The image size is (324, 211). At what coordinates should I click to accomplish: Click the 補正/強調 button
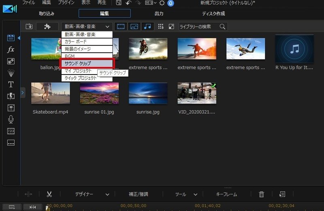[x=138, y=194]
